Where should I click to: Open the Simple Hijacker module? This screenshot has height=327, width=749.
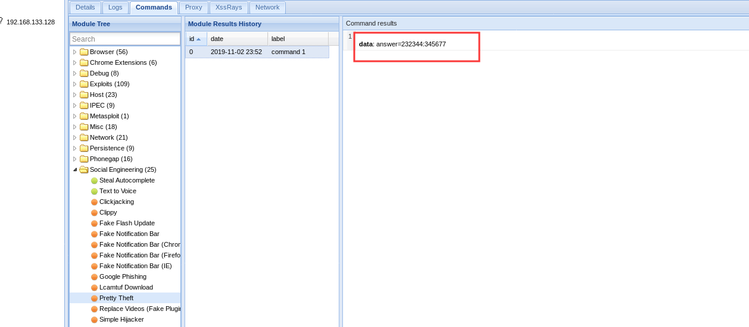(121, 319)
